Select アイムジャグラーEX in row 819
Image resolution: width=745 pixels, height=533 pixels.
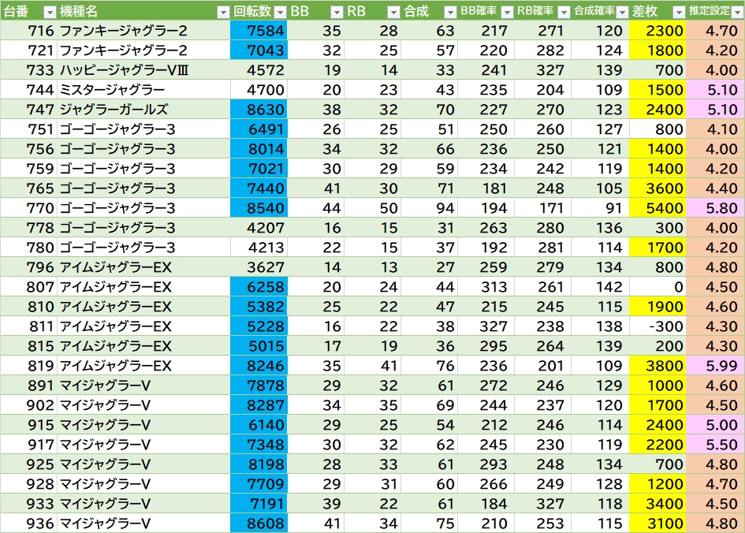(144, 365)
